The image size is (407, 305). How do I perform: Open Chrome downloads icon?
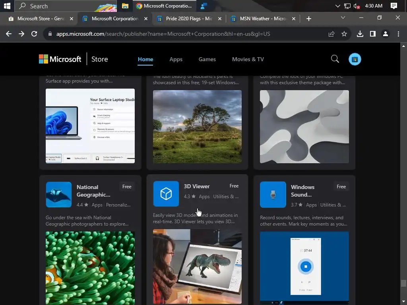click(x=360, y=34)
